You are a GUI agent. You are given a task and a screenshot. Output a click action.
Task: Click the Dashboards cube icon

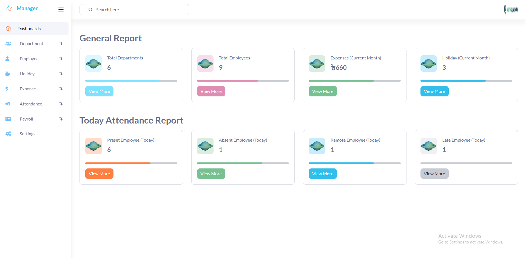(x=8, y=28)
